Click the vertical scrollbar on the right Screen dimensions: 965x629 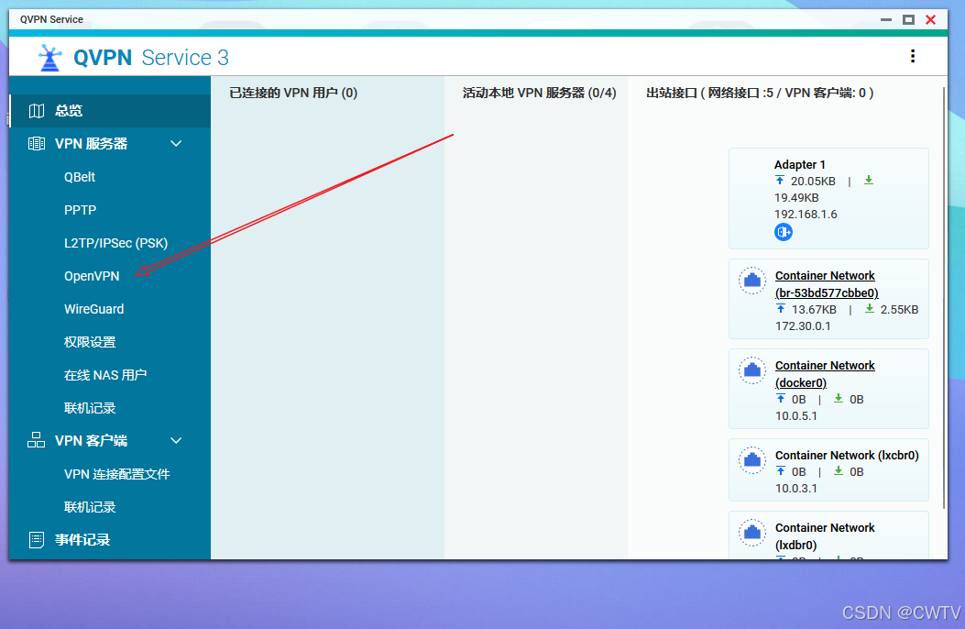(x=943, y=298)
